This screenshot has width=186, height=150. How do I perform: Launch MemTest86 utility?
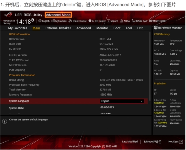coord(157,21)
